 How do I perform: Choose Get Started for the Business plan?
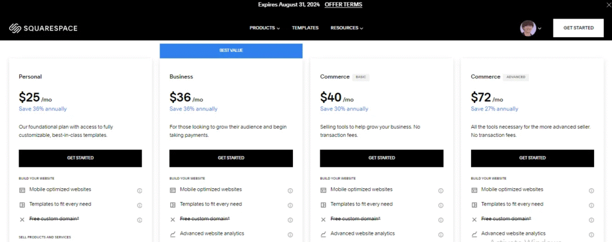tap(231, 158)
